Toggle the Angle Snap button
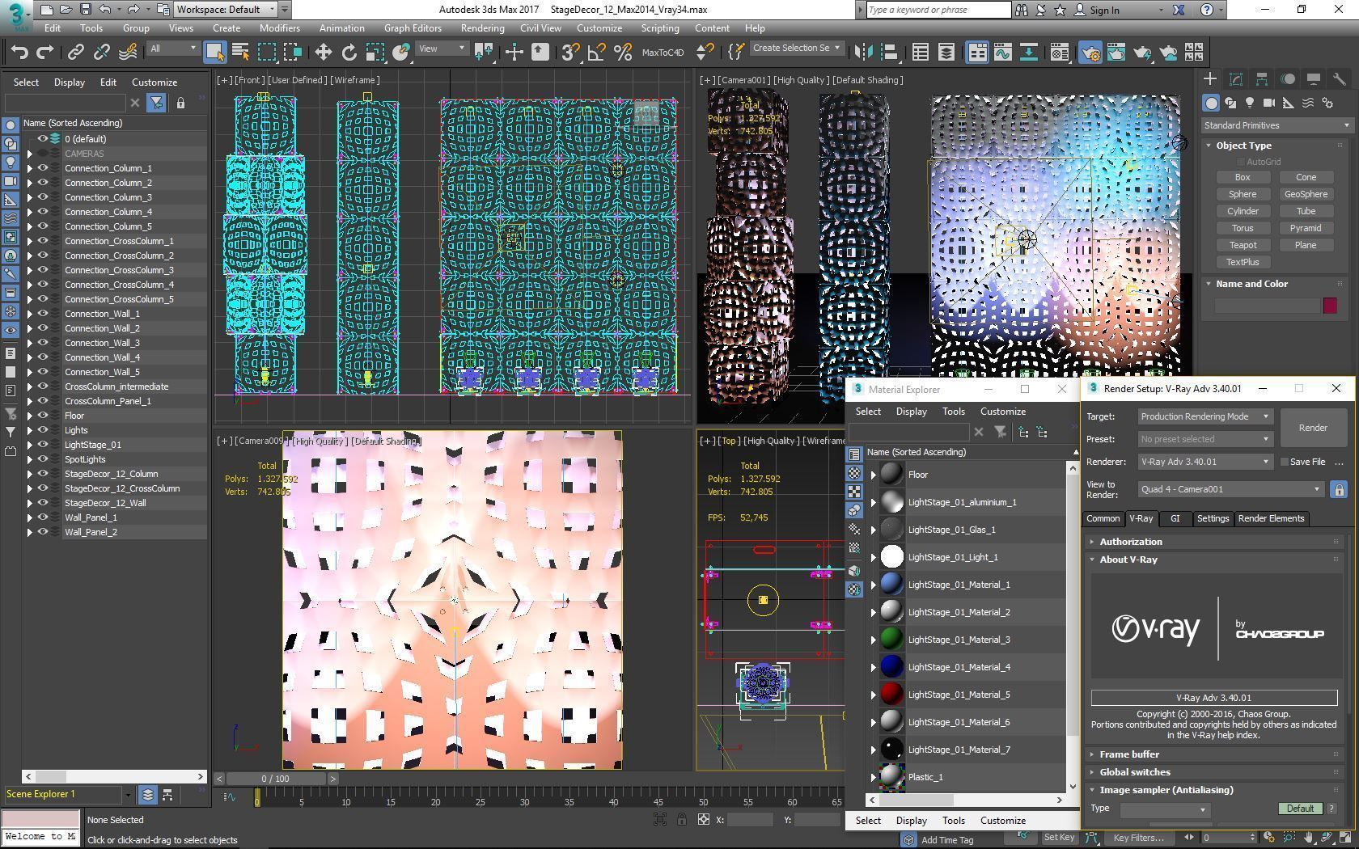This screenshot has height=849, width=1359. click(596, 53)
